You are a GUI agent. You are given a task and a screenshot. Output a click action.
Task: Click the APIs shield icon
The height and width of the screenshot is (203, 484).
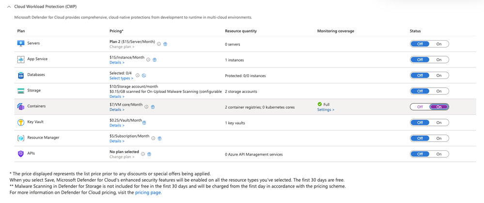(21, 154)
